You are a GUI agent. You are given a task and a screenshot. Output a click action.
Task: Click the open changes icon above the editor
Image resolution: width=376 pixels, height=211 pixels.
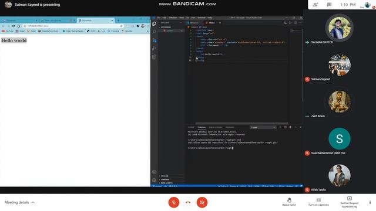coord(285,23)
